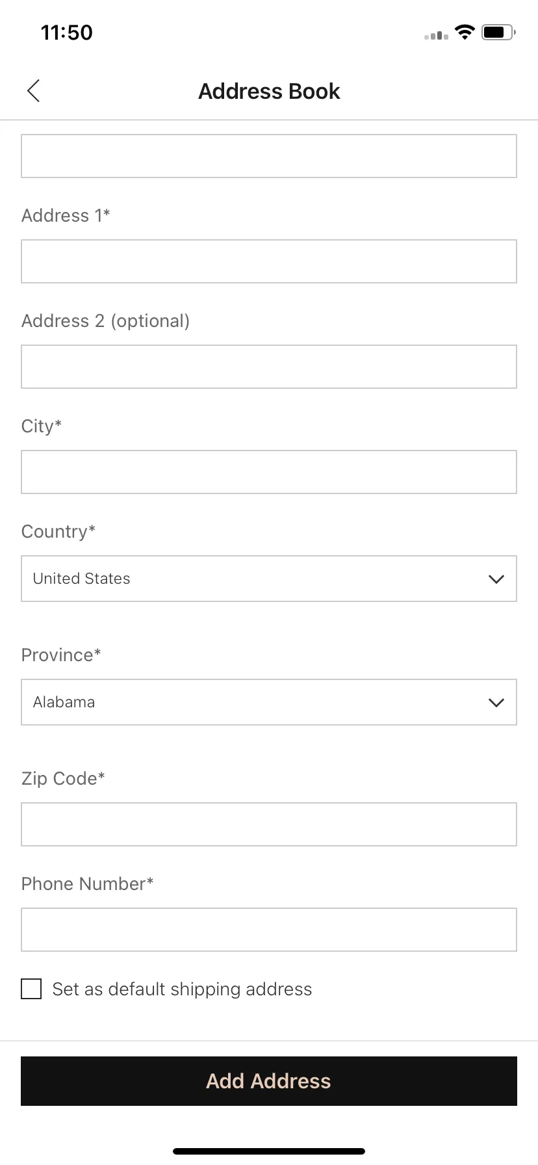
Task: Focus the Zip Code input field
Action: click(x=269, y=824)
